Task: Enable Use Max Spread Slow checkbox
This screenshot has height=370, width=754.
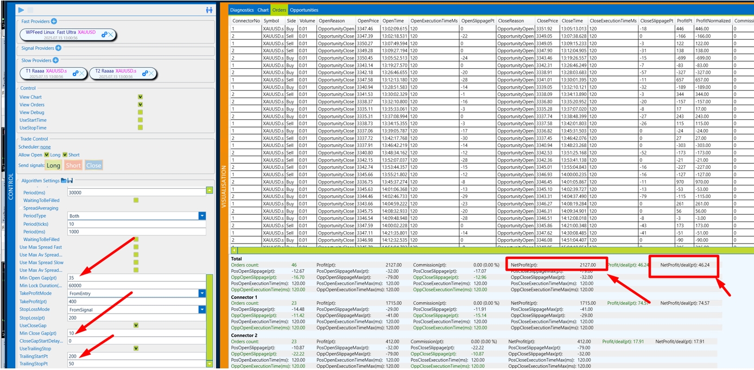Action: [x=136, y=262]
